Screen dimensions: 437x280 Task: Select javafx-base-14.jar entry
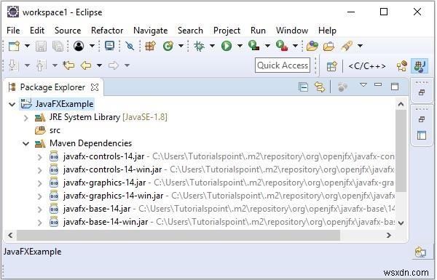click(97, 209)
